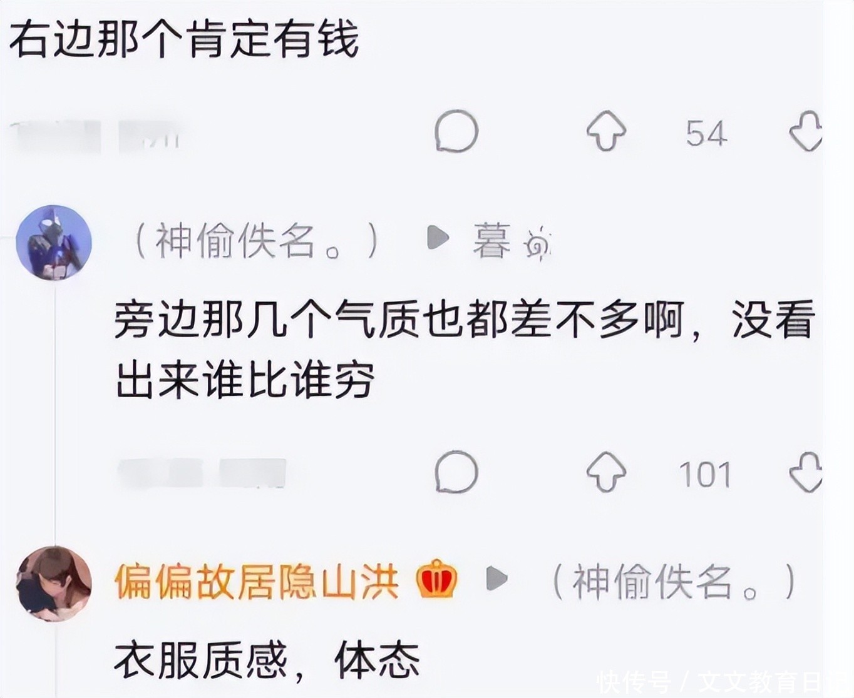854x698 pixels.
Task: Select the comment 衣服质感，体态
Action: pos(267,660)
